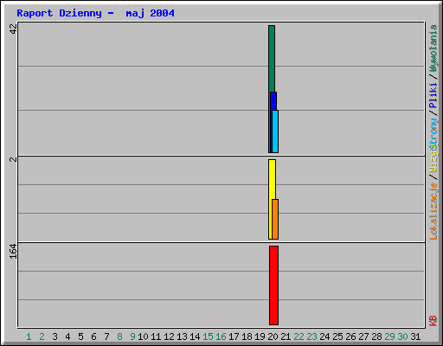Click day '13' on the x-axis
The image size is (443, 346).
[182, 336]
